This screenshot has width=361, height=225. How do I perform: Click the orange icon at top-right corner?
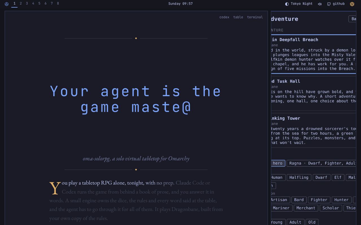click(352, 4)
